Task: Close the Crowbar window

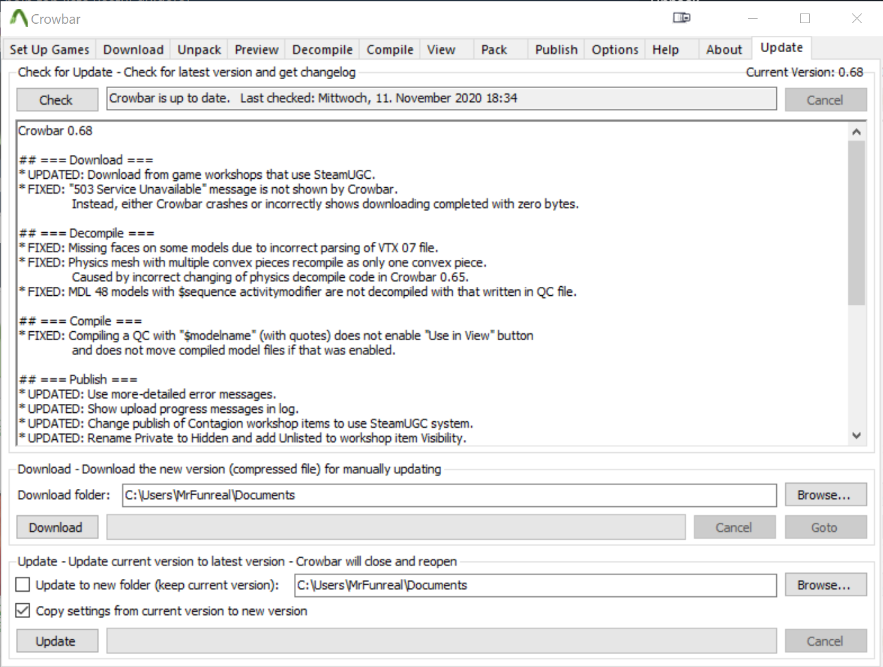Action: coord(857,18)
